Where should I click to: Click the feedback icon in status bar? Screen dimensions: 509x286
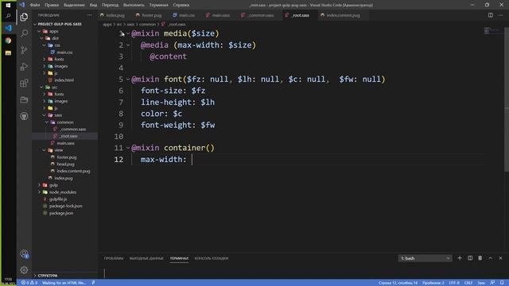[x=492, y=283]
